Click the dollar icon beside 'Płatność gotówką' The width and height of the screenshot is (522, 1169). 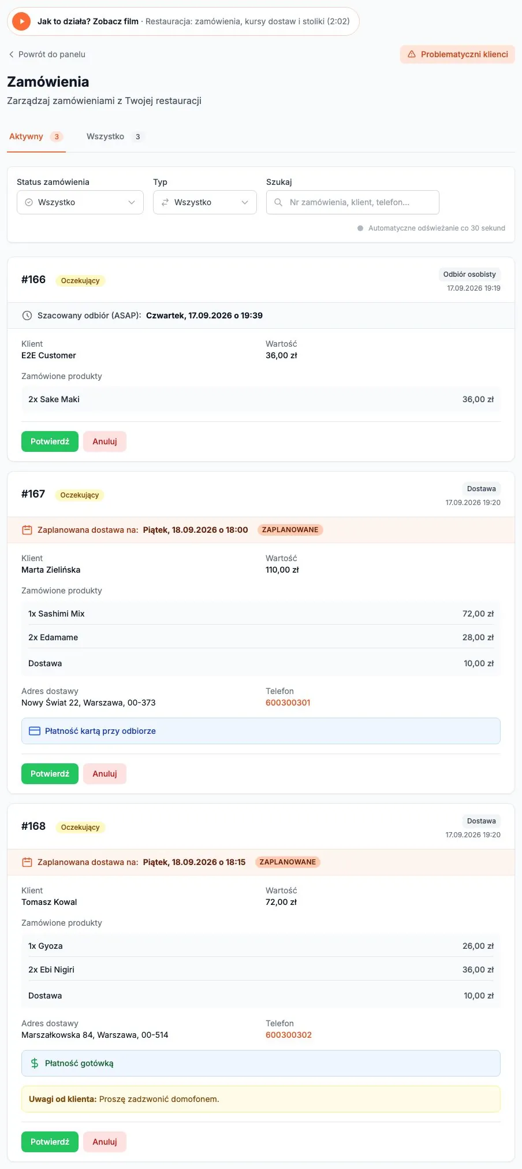[35, 1063]
